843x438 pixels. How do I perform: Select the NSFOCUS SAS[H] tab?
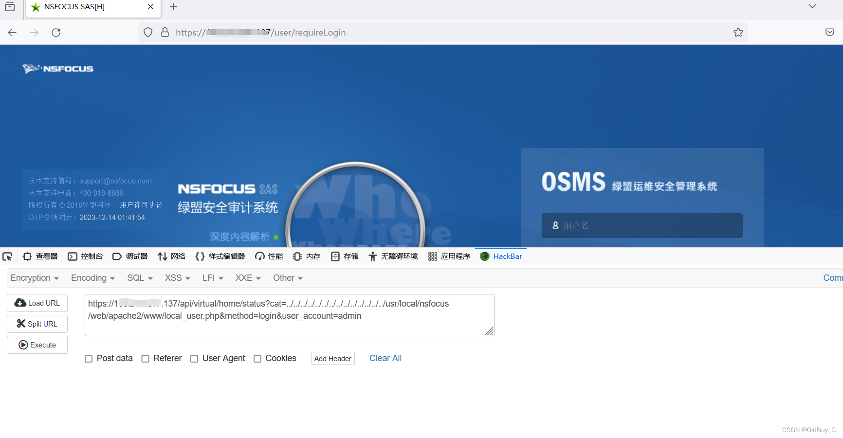coord(92,8)
